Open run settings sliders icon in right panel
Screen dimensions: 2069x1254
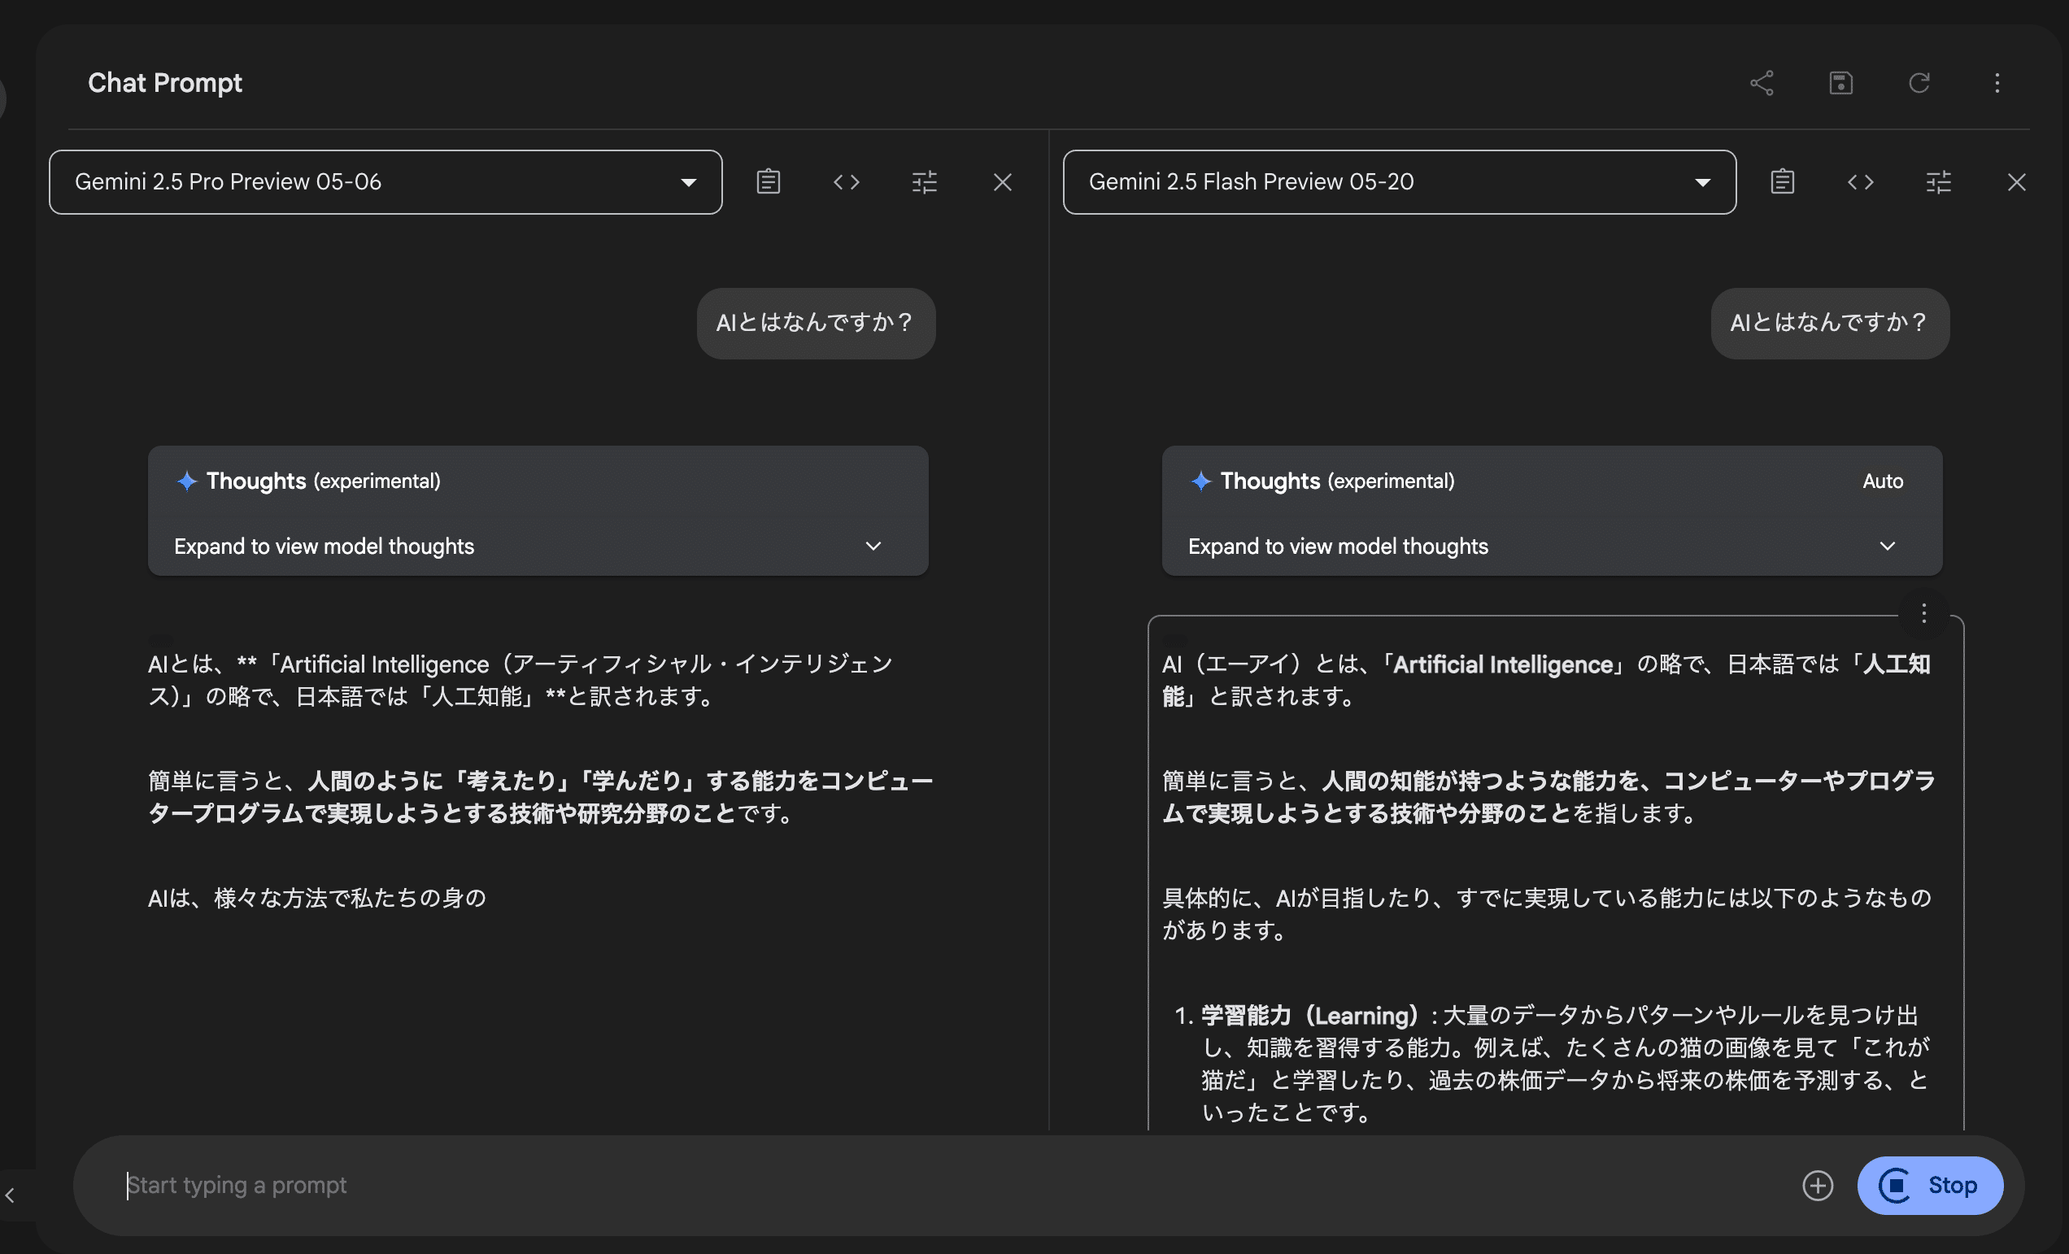1938,182
